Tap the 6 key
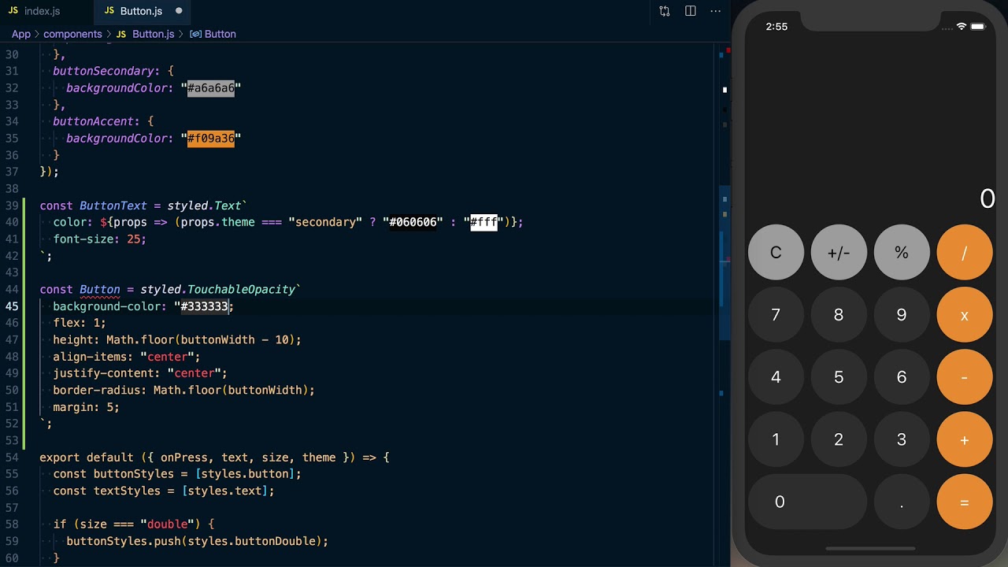Screen dimensions: 1008x567 [x=902, y=377]
